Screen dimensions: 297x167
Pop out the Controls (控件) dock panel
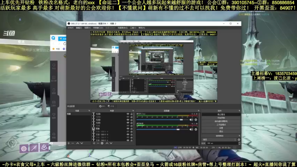point(239,111)
